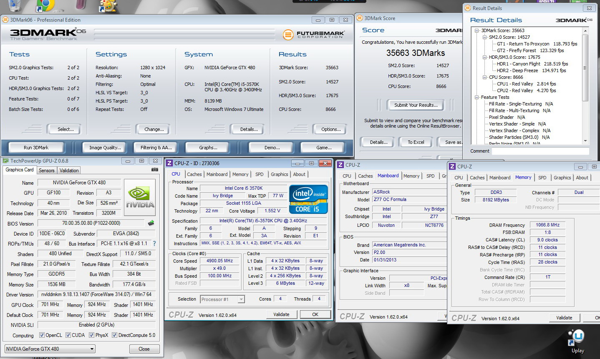This screenshot has width=600, height=359.
Task: Toggle the CUDA checkbox
Action: tap(68, 335)
